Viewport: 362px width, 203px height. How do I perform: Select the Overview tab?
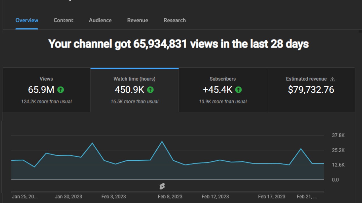(x=27, y=20)
